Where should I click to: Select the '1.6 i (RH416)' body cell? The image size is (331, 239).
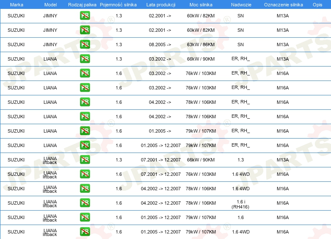pos(240,204)
